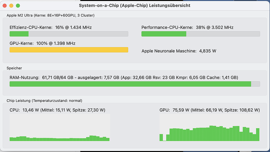Click the Effizienz-CPU-Kerne usage bar

(x=69, y=34)
